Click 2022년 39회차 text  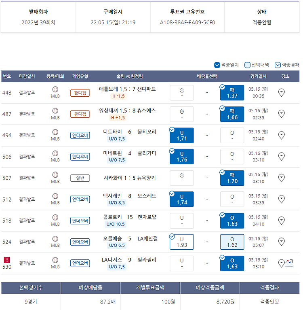tap(38, 22)
